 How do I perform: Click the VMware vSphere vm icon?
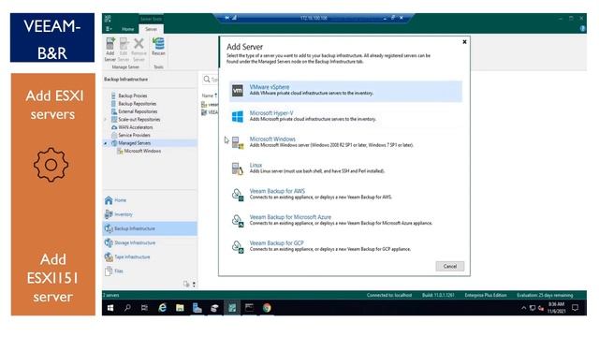(x=237, y=91)
